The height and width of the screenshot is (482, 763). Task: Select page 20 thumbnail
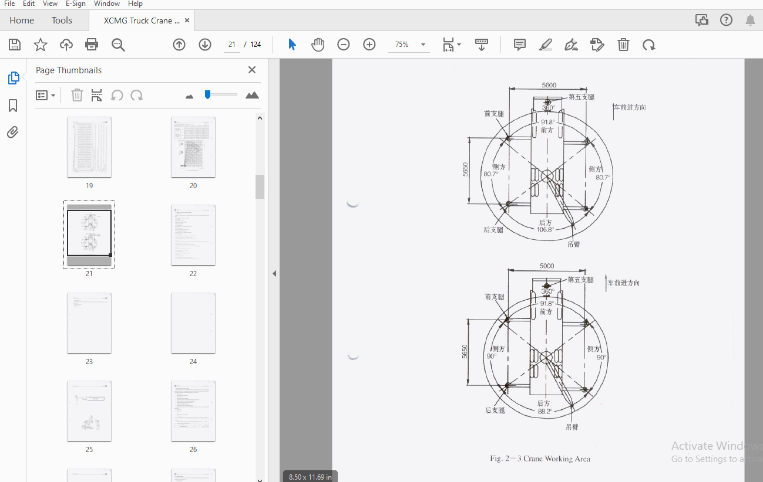click(x=193, y=147)
